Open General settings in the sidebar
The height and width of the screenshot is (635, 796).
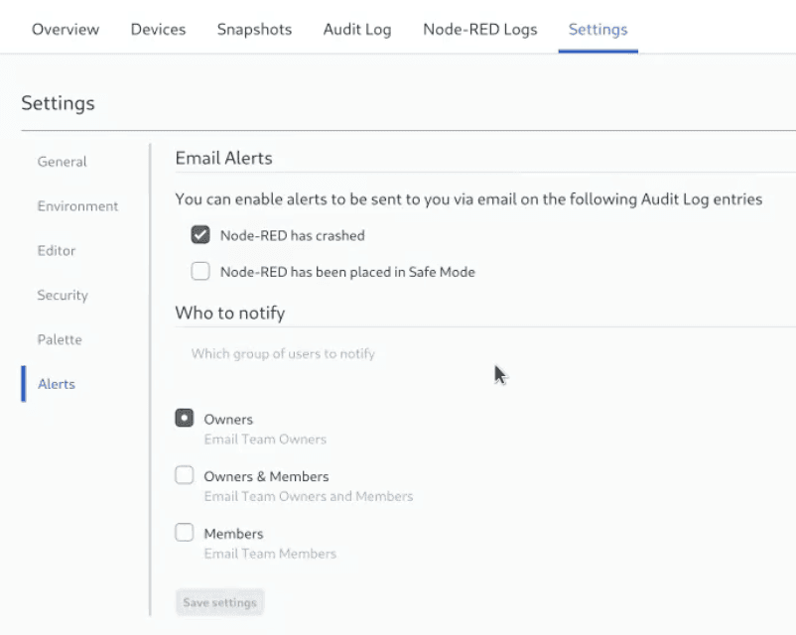[x=62, y=162]
